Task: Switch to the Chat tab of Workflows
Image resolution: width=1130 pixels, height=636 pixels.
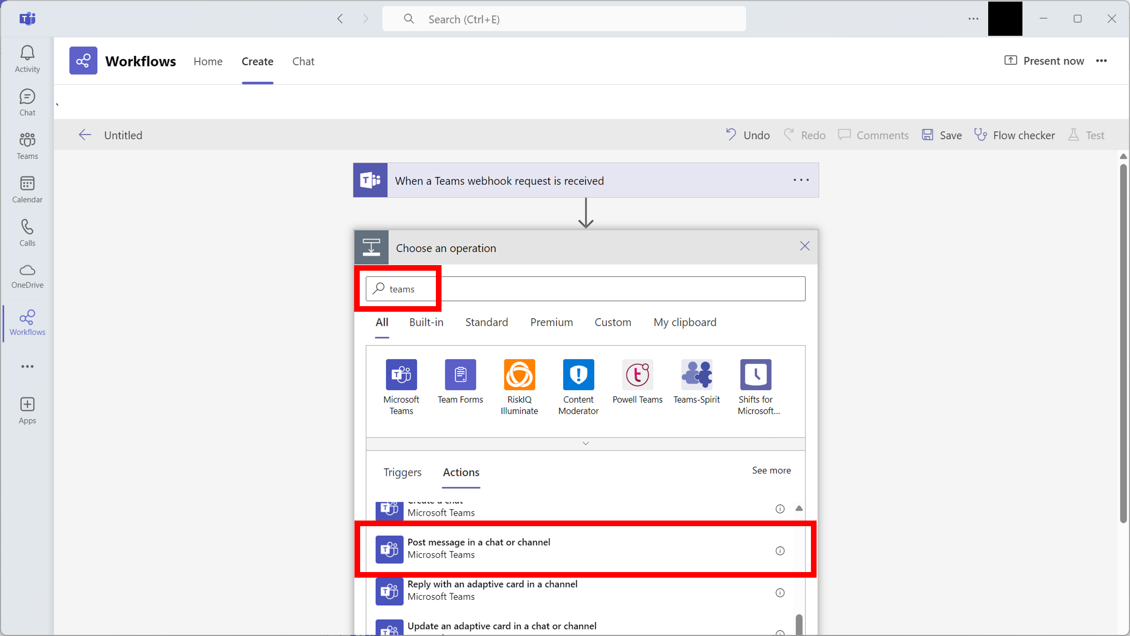Action: (303, 61)
